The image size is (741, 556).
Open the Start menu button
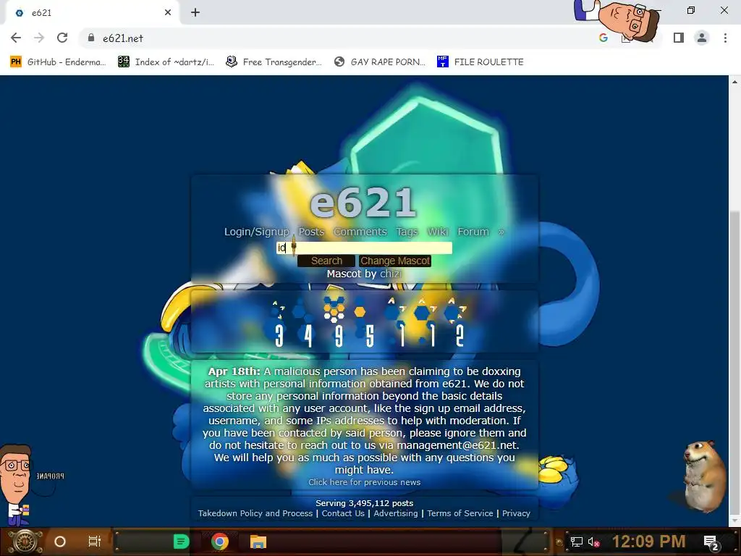pos(25,542)
